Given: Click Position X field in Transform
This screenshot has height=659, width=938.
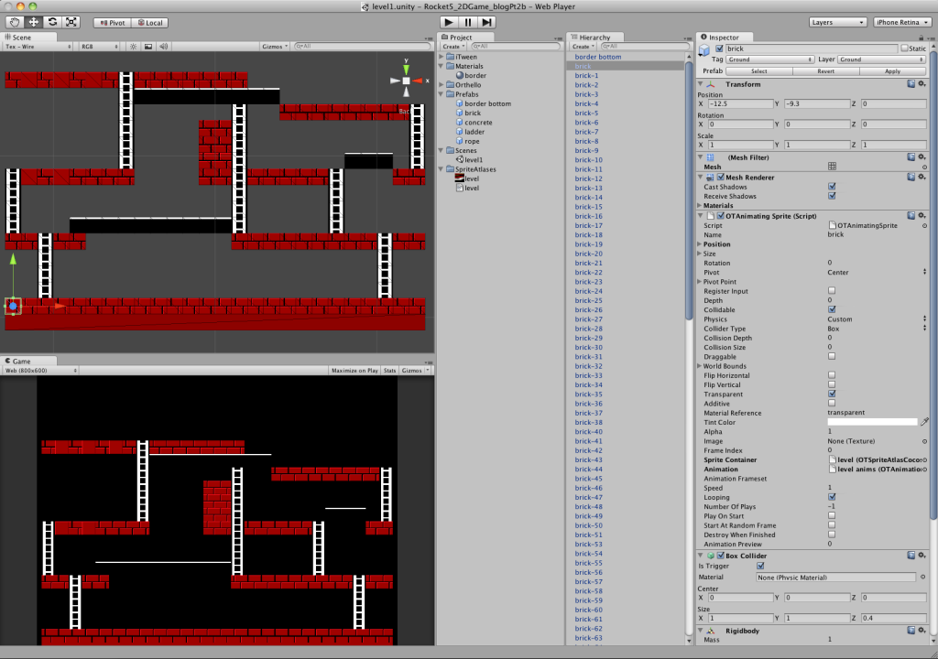Looking at the screenshot, I should (x=740, y=103).
